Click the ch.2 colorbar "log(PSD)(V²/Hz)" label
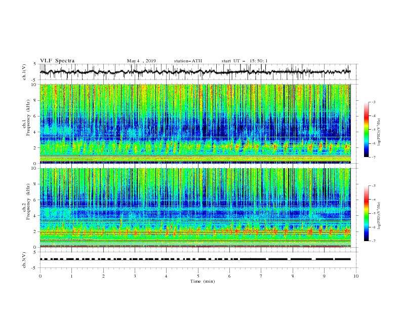This screenshot has width=401, height=310. tap(379, 215)
